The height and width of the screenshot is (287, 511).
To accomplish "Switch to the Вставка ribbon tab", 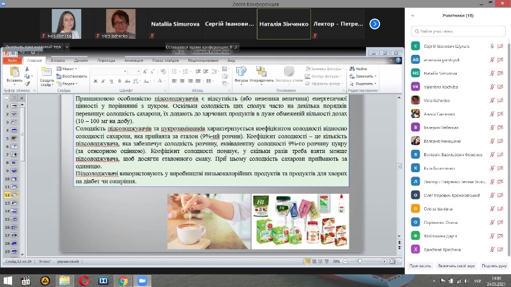I will [57, 60].
